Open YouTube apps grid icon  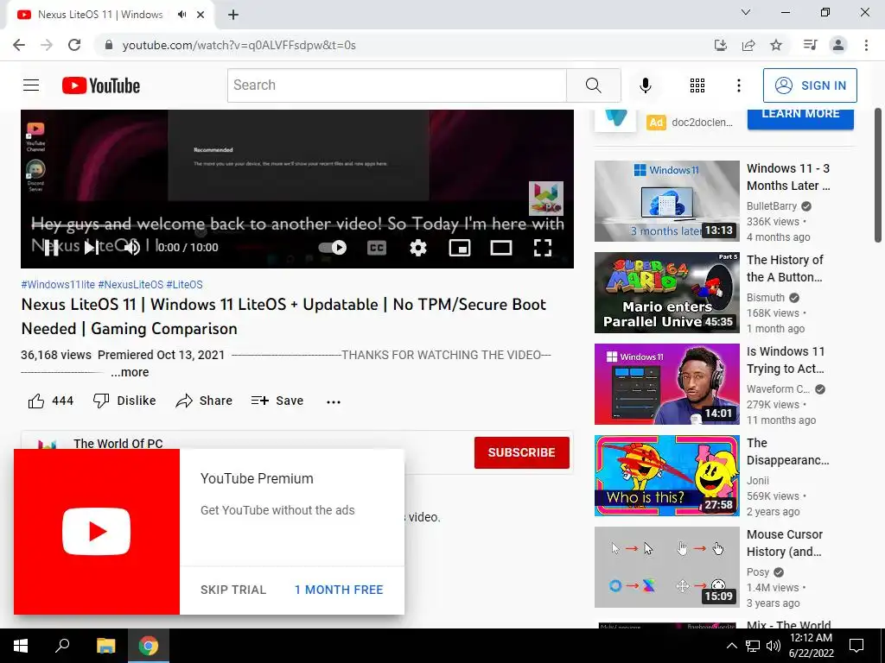point(697,85)
